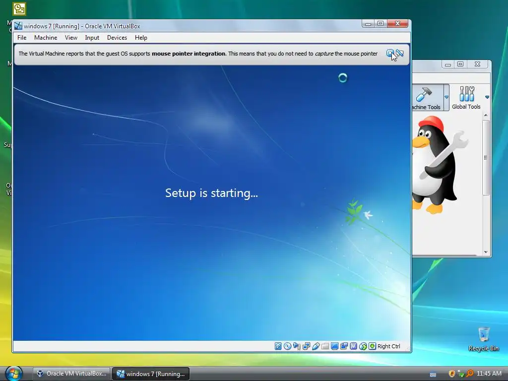Click the shared folders status icon
Viewport: 508px width, 381px height.
click(325, 346)
